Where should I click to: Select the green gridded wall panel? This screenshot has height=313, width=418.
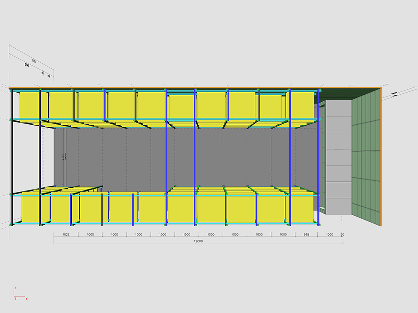coord(366,156)
